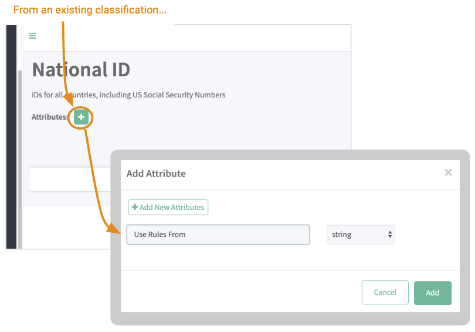The width and height of the screenshot is (475, 332).
Task: Click the IDs for all countries description
Action: click(x=128, y=95)
